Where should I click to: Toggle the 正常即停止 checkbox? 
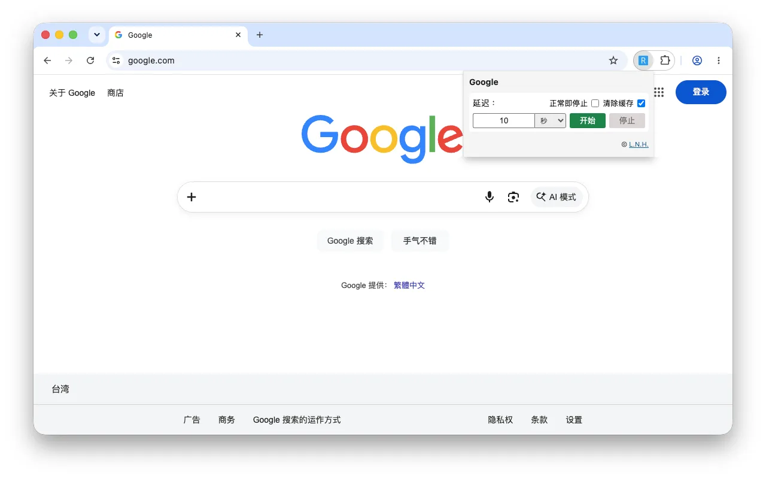pyautogui.click(x=595, y=104)
